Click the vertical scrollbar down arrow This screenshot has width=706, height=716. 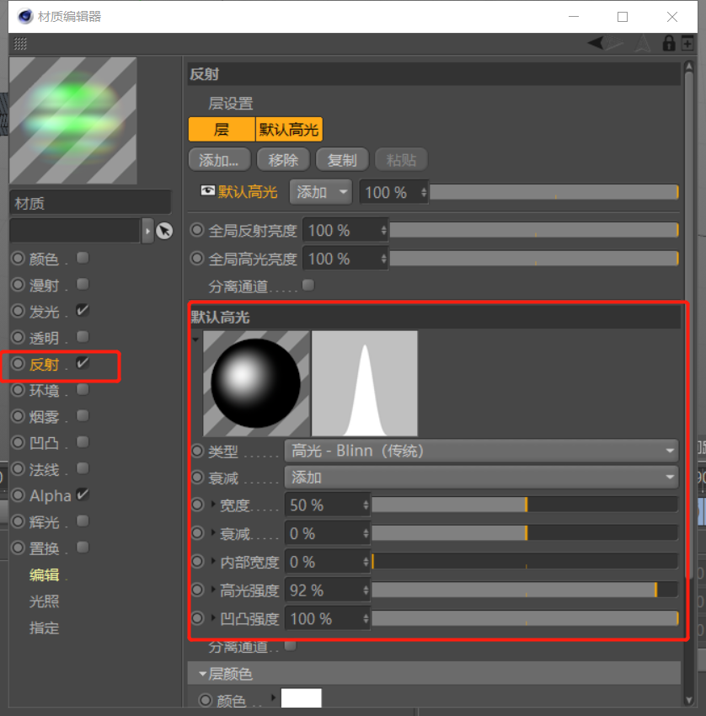[x=689, y=700]
